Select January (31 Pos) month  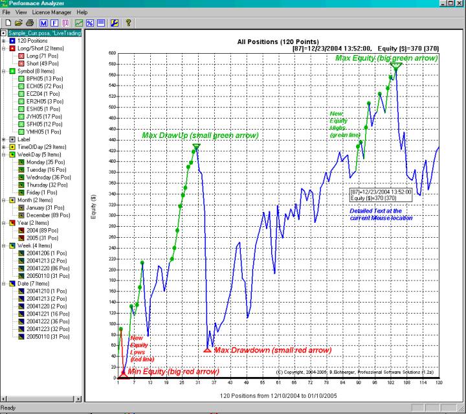[45, 207]
